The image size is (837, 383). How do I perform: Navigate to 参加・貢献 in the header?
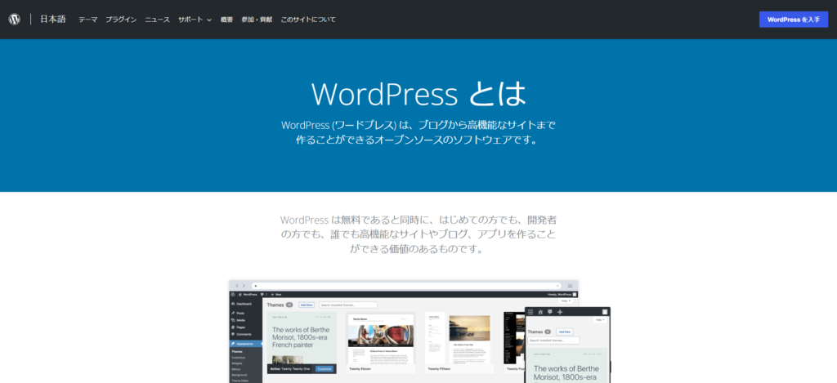coord(257,20)
